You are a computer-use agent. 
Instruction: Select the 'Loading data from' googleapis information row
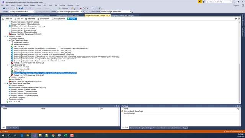point(45,59)
